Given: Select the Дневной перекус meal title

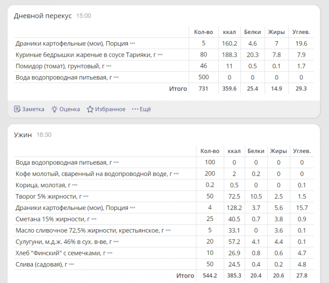Looking at the screenshot, I should pyautogui.click(x=43, y=16).
